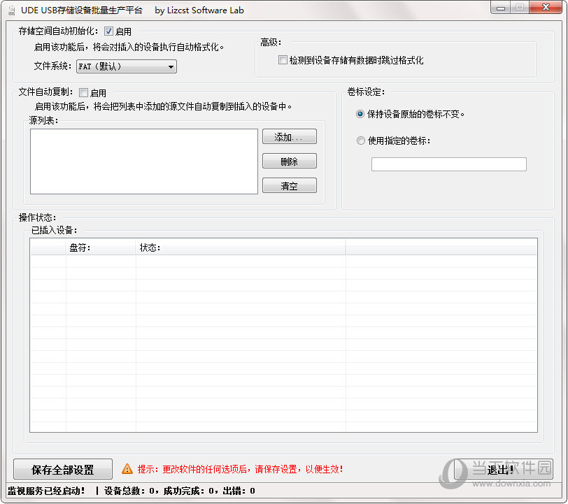Click the empty first column header of device list

48,247
